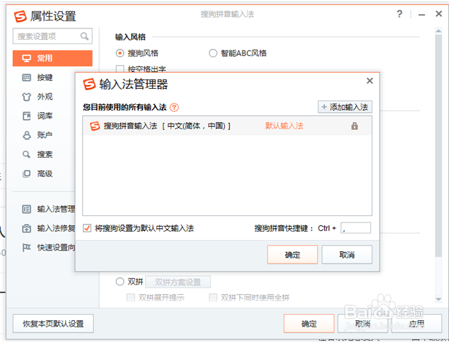Click the 搜索设置项 search field
The height and width of the screenshot is (342, 449).
tap(52, 36)
